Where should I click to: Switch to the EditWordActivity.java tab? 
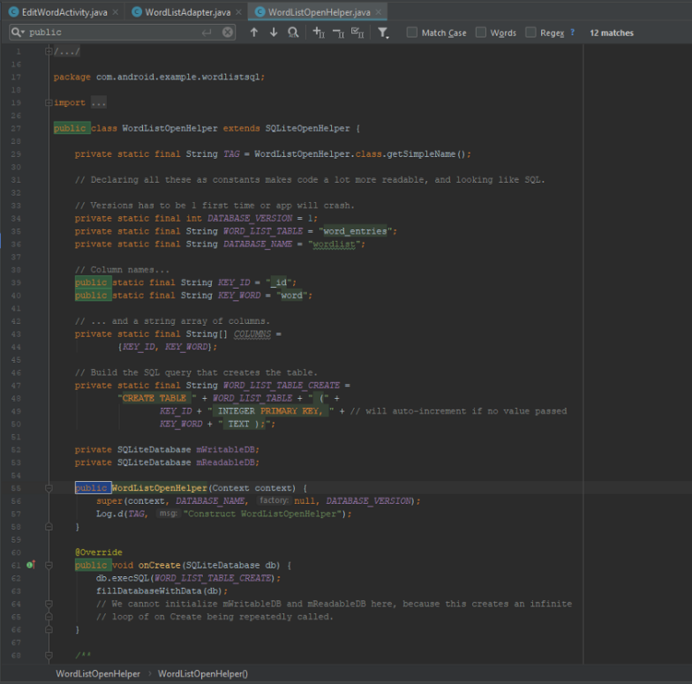click(x=64, y=12)
